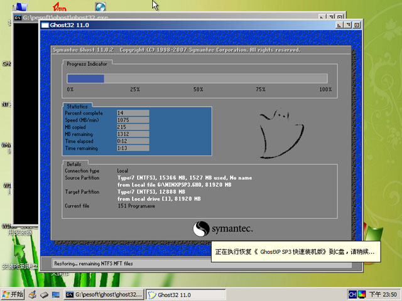This screenshot has width=402, height=301.
Task: Click the Connection type Local value
Action: click(122, 171)
